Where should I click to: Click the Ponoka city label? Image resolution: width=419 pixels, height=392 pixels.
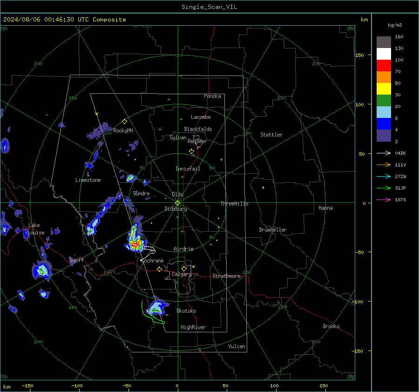pos(212,96)
